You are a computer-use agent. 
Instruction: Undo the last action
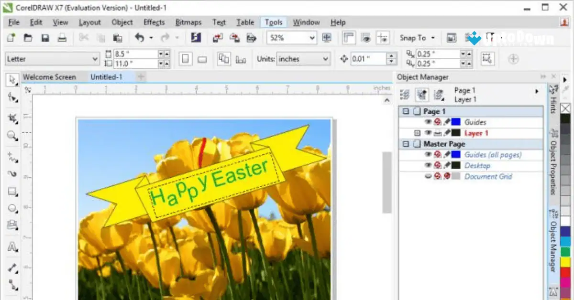click(140, 37)
